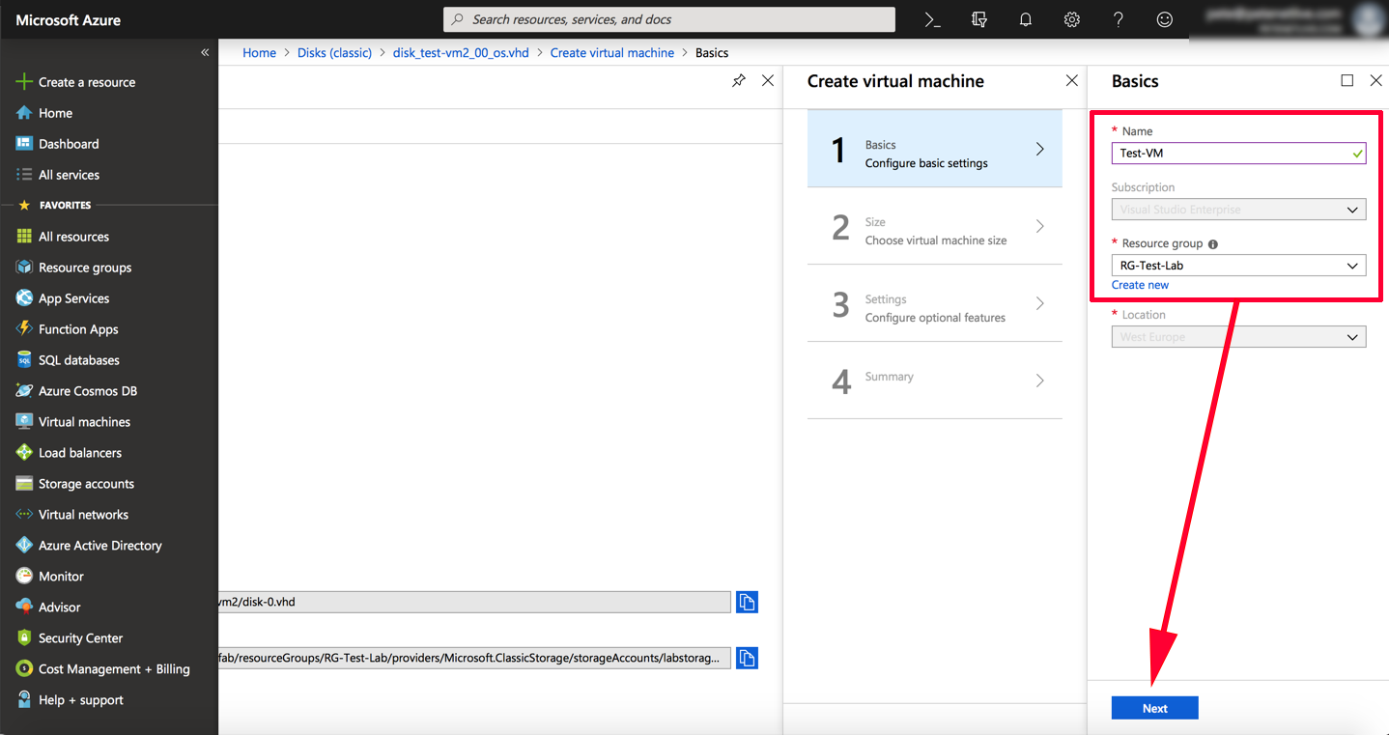Expand step 2 Size chevron

point(1039,226)
